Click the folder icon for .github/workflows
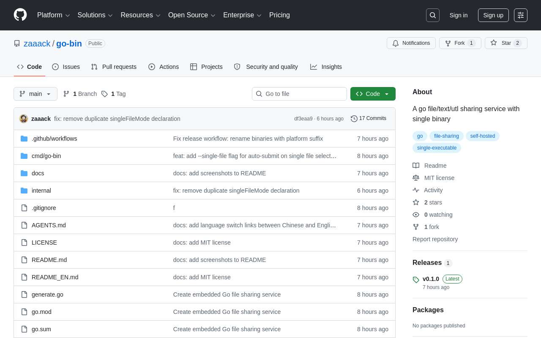Viewport: 541px width, 338px height. [x=24, y=139]
